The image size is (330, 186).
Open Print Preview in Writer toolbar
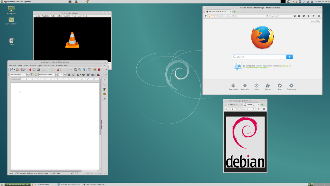[x=38, y=70]
